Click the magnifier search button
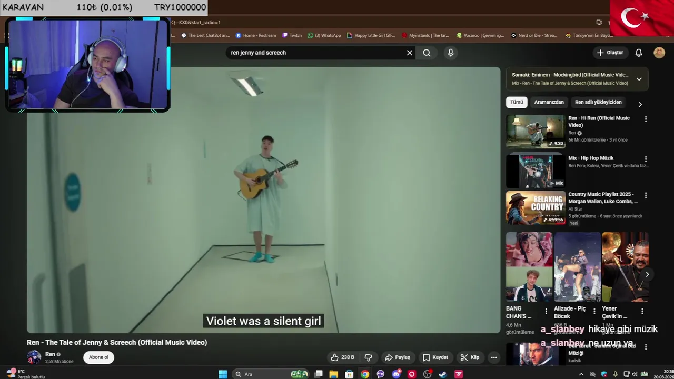The image size is (674, 379). pos(427,53)
